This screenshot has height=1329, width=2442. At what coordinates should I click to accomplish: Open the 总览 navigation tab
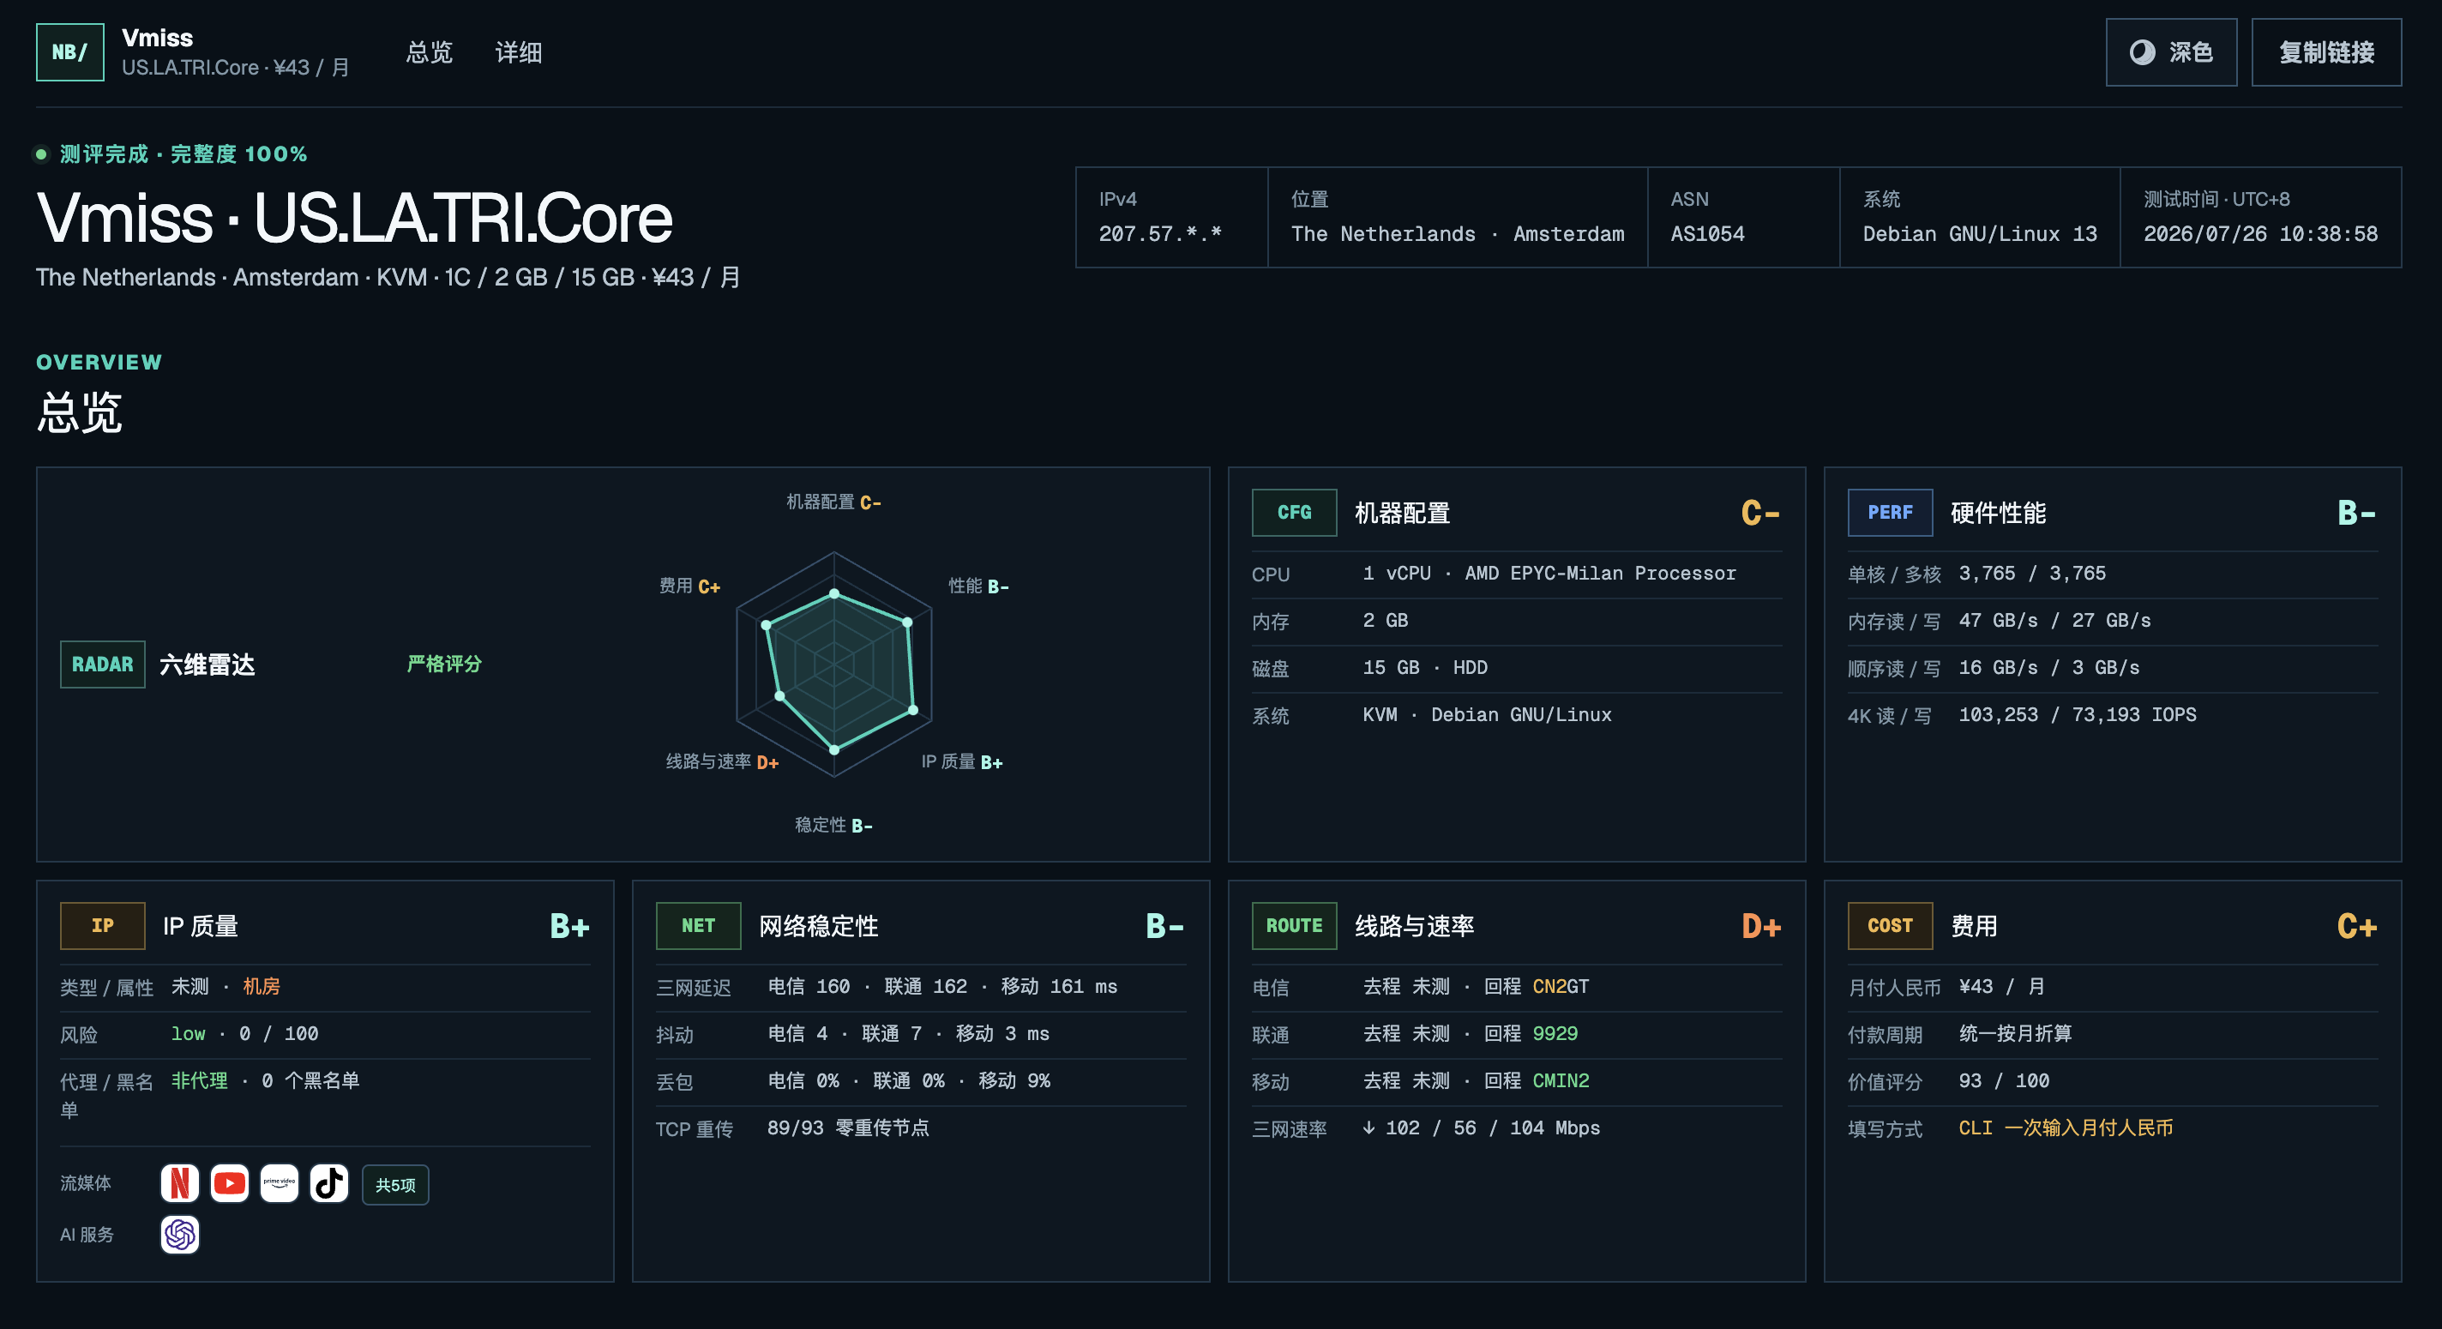click(x=430, y=52)
